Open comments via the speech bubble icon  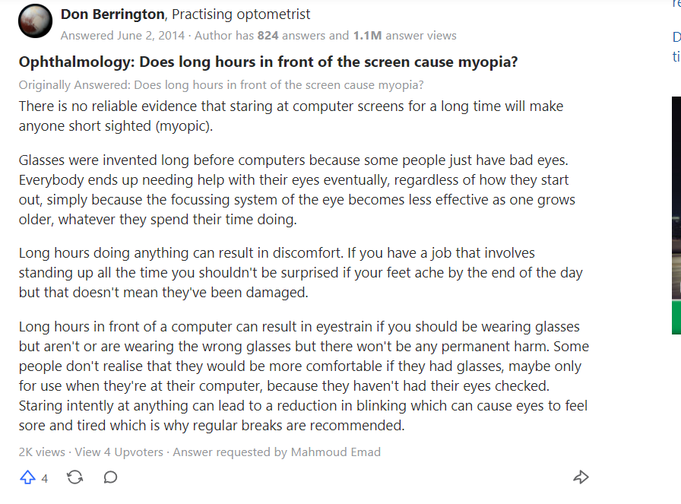click(110, 477)
